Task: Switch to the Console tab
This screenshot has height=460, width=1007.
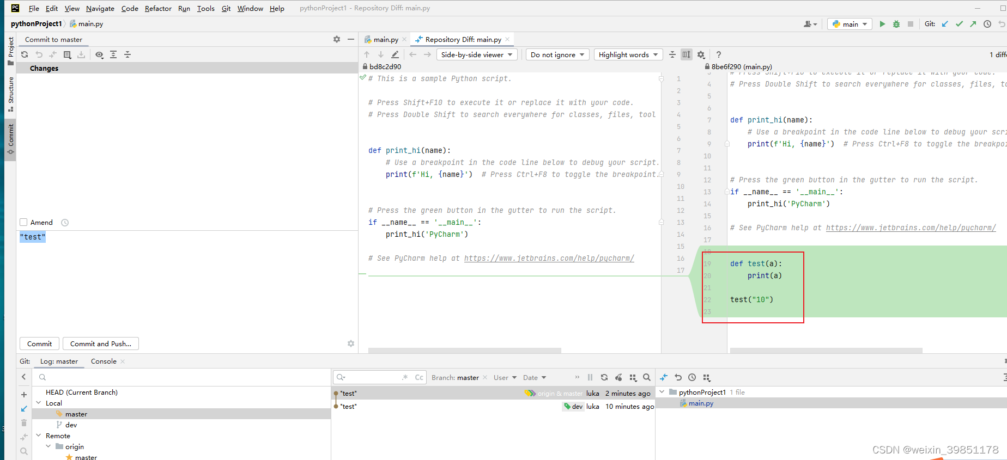Action: [x=104, y=361]
